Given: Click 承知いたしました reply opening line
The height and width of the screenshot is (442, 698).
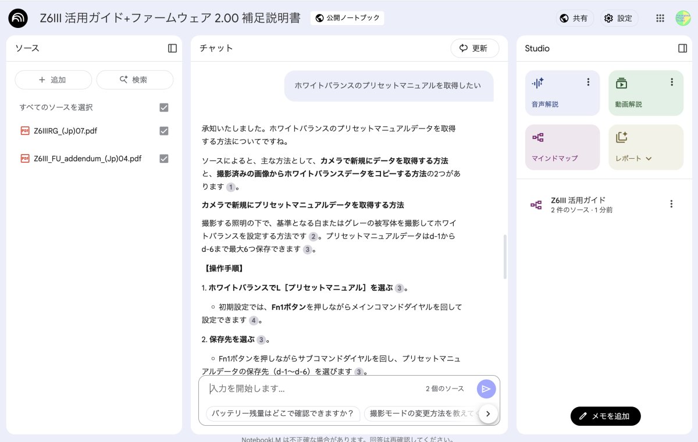Looking at the screenshot, I should [329, 134].
